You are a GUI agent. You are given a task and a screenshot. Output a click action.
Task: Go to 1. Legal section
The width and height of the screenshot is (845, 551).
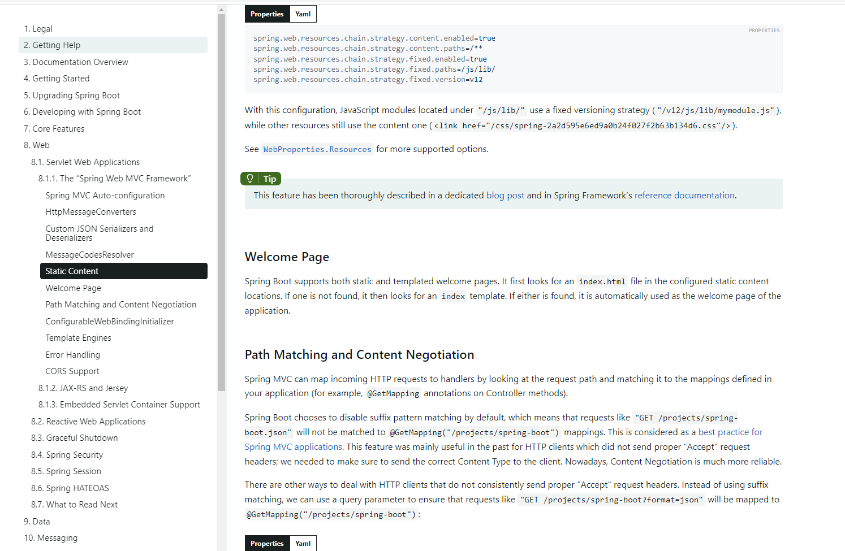click(38, 29)
